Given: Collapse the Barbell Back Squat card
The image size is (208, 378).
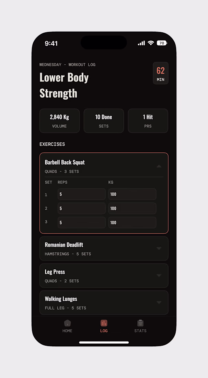Looking at the screenshot, I should (x=159, y=166).
